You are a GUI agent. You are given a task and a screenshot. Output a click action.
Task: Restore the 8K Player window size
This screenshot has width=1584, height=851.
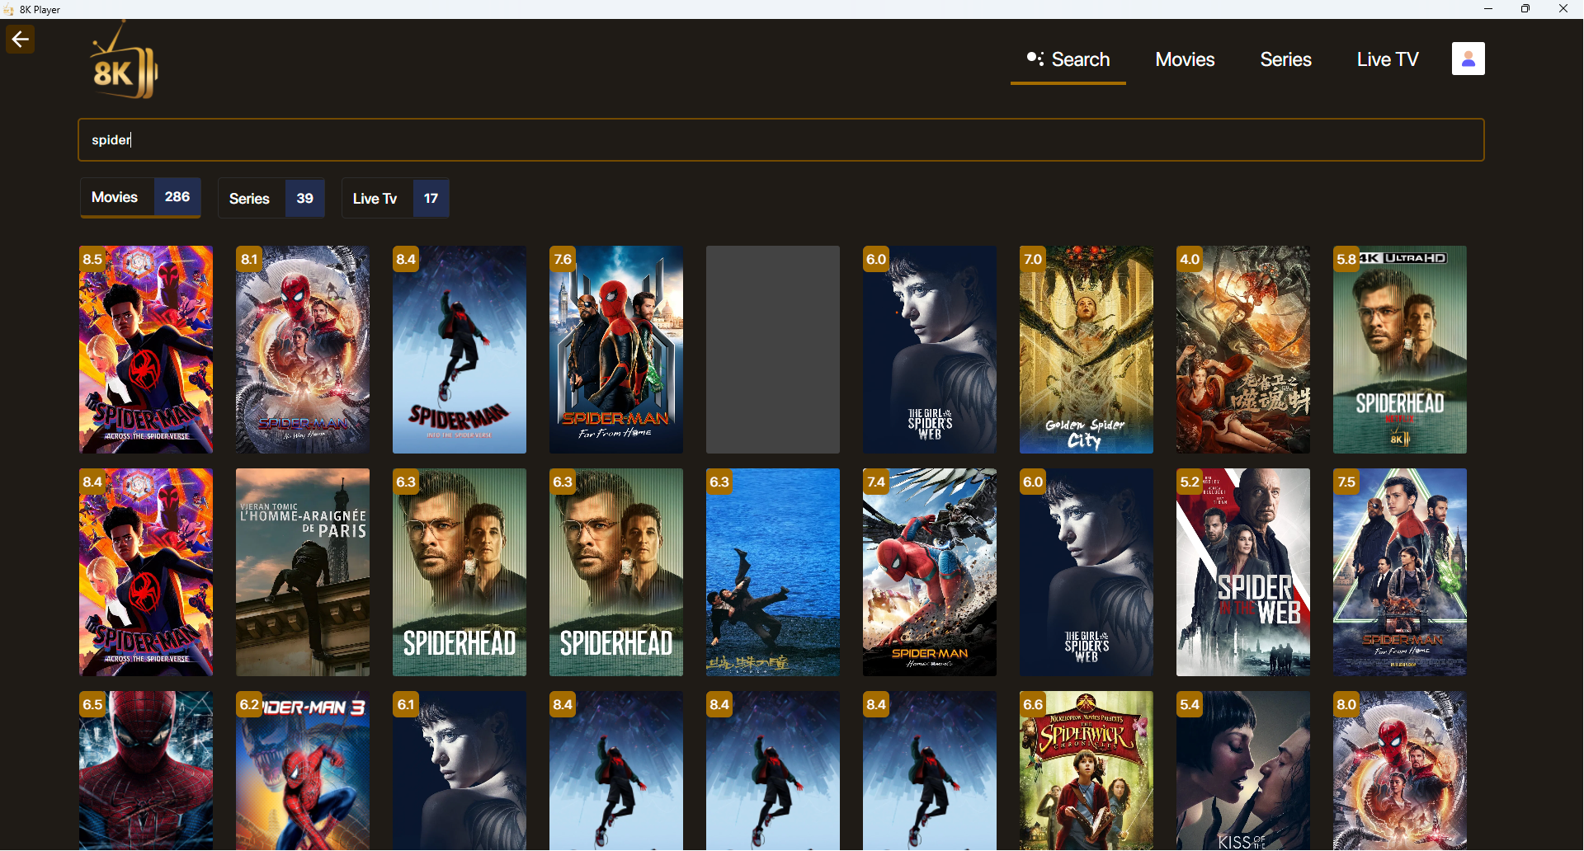click(x=1525, y=9)
